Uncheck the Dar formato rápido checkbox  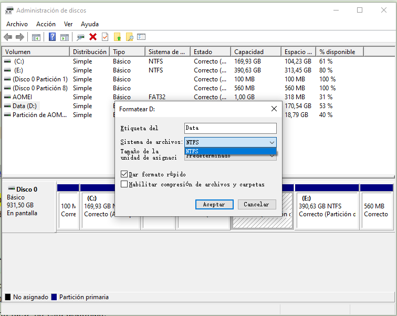[124, 174]
